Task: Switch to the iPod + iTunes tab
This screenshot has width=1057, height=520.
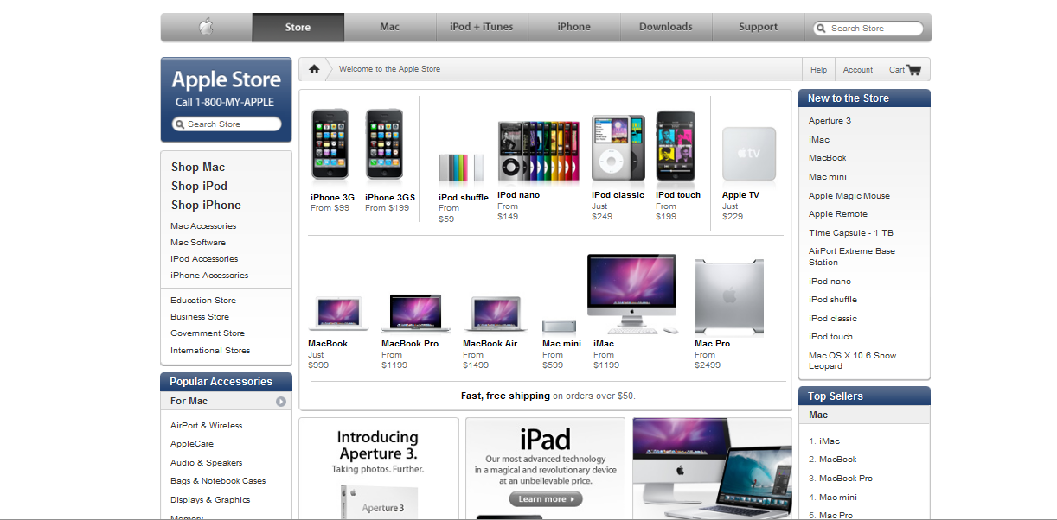Action: tap(482, 27)
